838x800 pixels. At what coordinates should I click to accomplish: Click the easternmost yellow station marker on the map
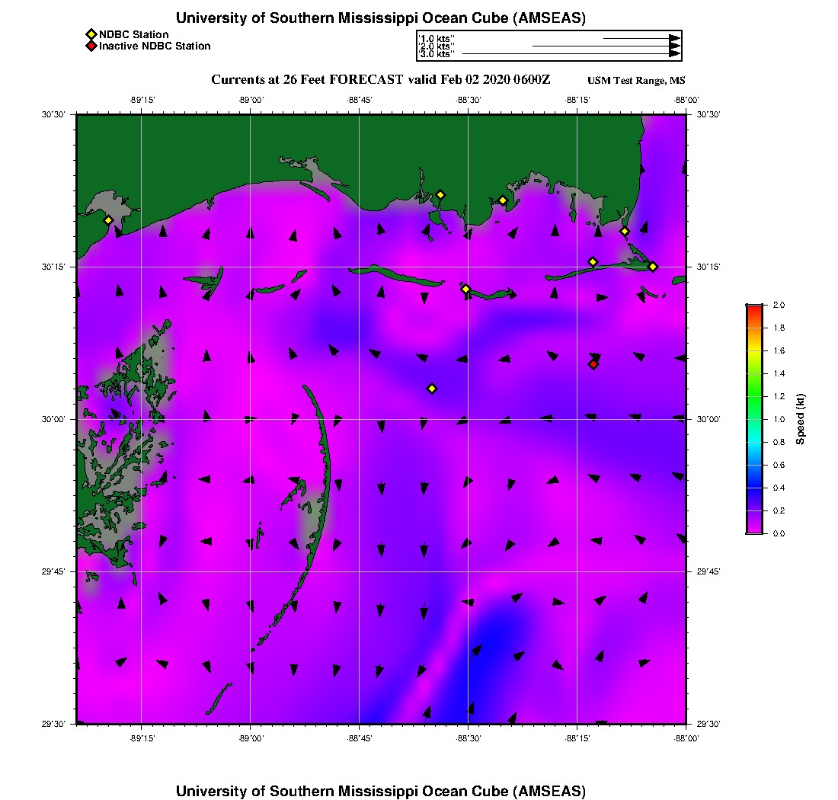[x=653, y=266]
